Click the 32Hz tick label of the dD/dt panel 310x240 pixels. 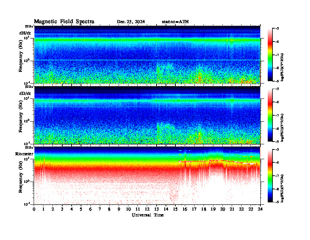[29, 87]
